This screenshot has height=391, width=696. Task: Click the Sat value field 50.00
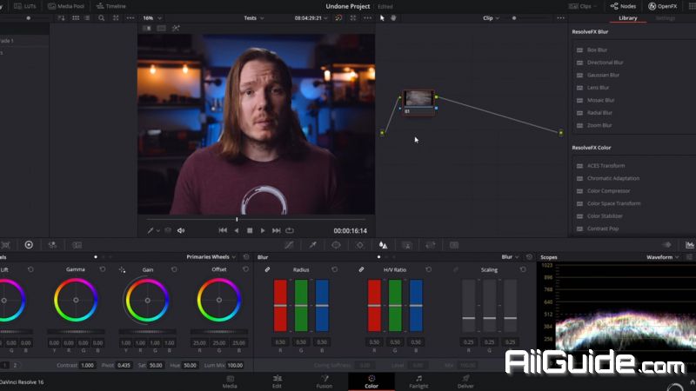pos(156,365)
